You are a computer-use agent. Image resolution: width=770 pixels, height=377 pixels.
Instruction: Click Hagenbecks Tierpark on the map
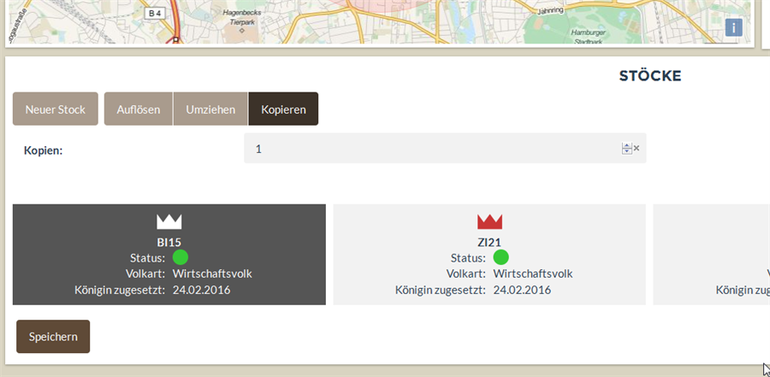tap(241, 17)
